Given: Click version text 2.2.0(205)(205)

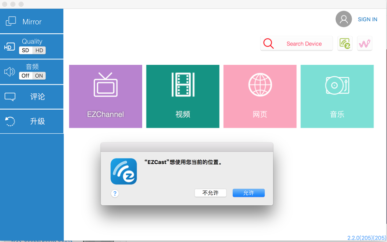Looking at the screenshot, I should (x=367, y=238).
